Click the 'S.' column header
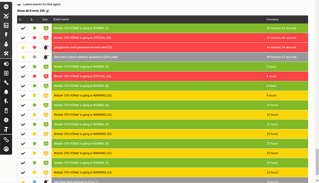 (31, 20)
